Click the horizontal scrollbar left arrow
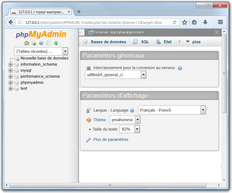The image size is (232, 193). [6, 185]
